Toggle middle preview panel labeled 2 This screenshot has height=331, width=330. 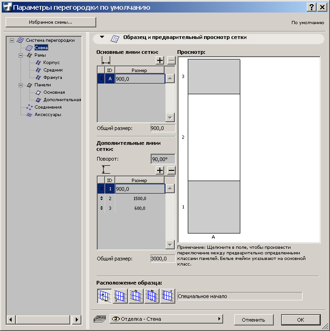pyautogui.click(x=214, y=137)
